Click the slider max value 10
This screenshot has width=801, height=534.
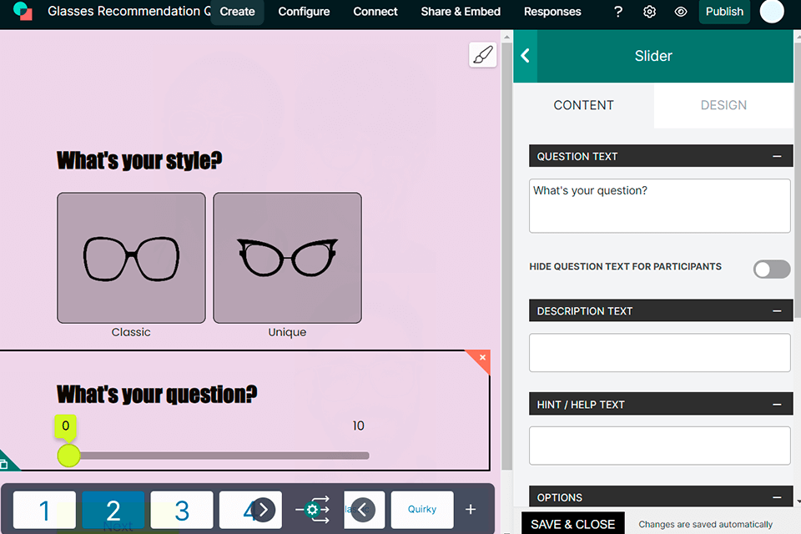(358, 426)
